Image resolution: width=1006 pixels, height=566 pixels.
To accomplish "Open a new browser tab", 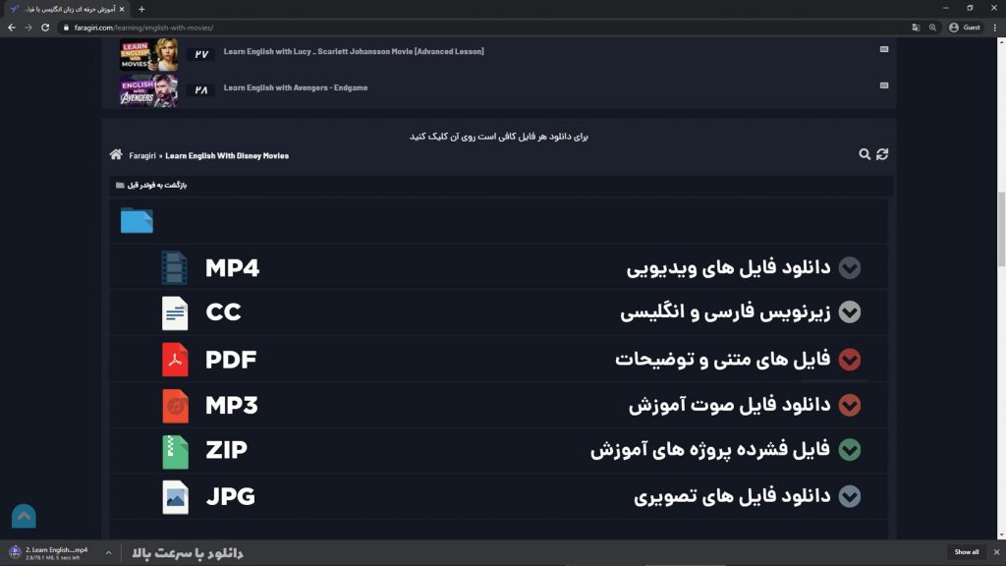I will (x=141, y=9).
